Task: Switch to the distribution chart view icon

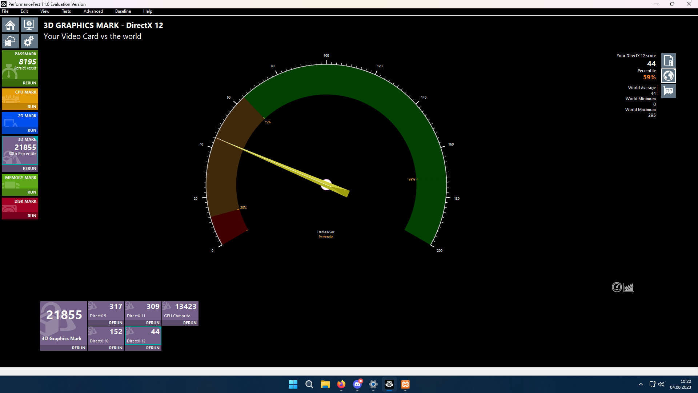Action: 629,287
